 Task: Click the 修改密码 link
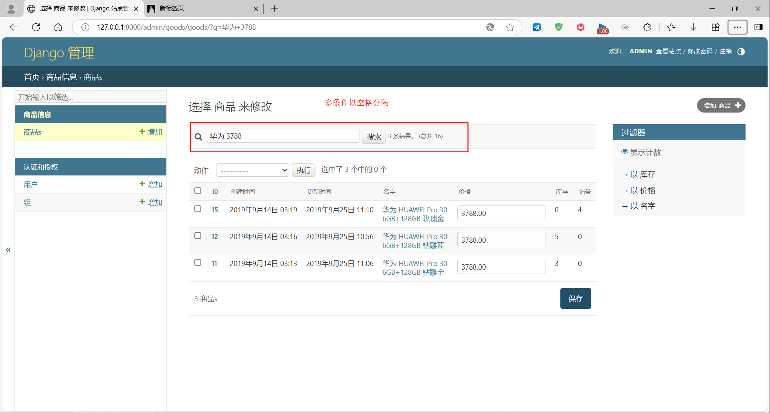coord(700,51)
